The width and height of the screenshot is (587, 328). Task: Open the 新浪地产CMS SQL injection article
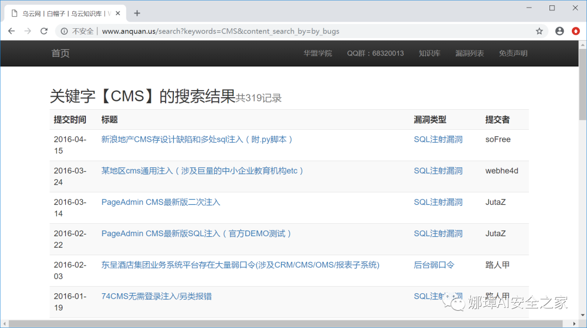click(198, 139)
